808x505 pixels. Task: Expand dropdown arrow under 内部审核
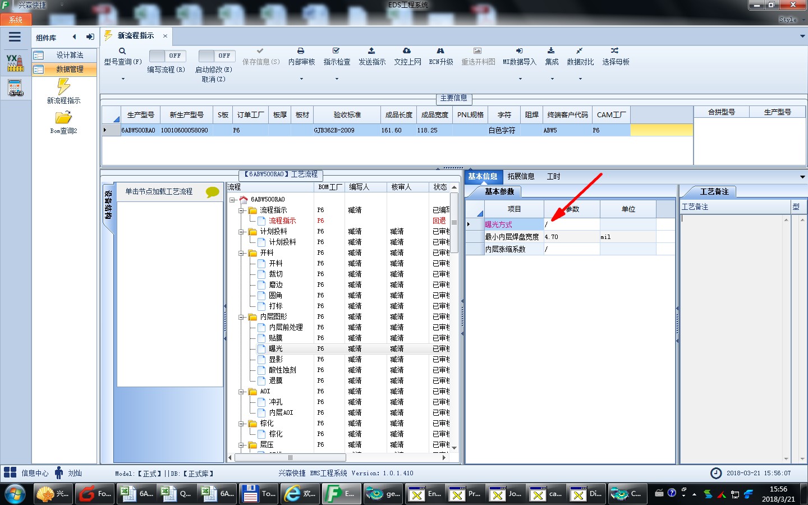click(x=301, y=79)
